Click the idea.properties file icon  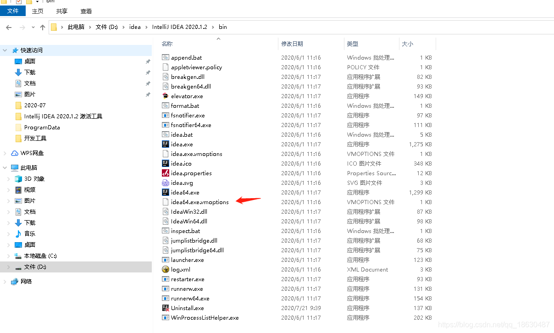click(x=166, y=173)
